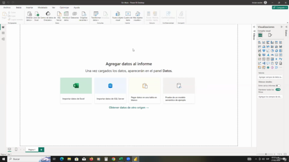Open Transformar datos dropdown
Image resolution: width=289 pixels, height=162 pixels.
coord(96,16)
